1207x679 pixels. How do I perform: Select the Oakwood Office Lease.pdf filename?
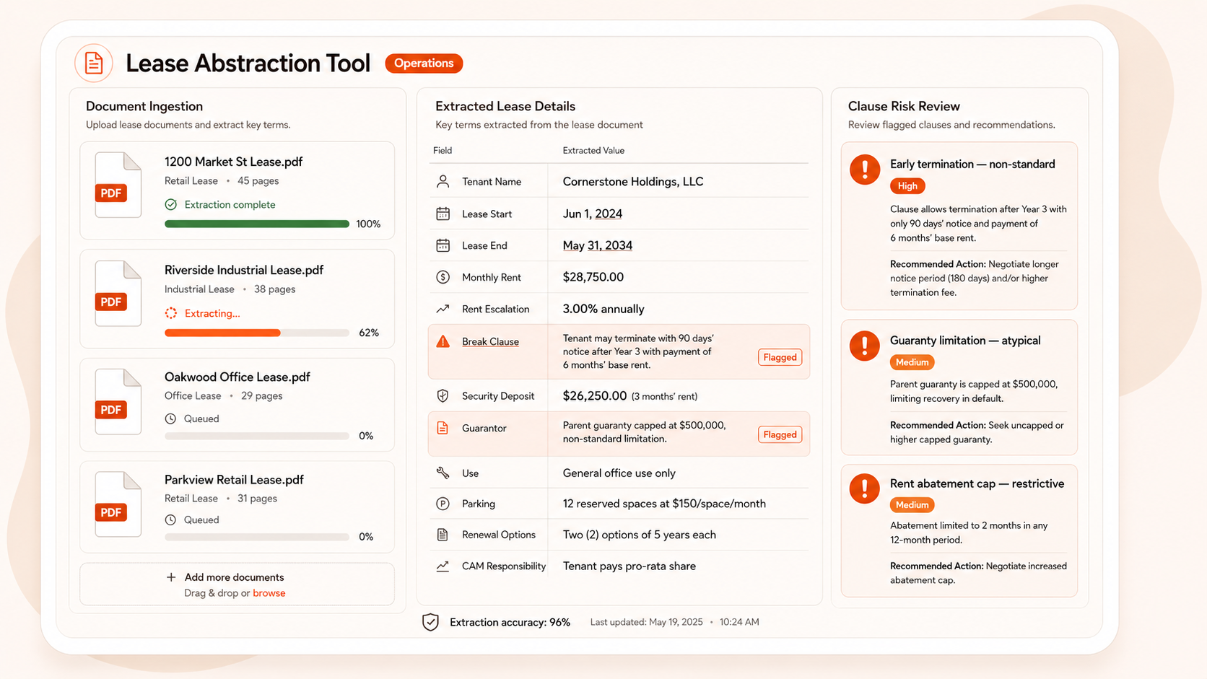[238, 377]
